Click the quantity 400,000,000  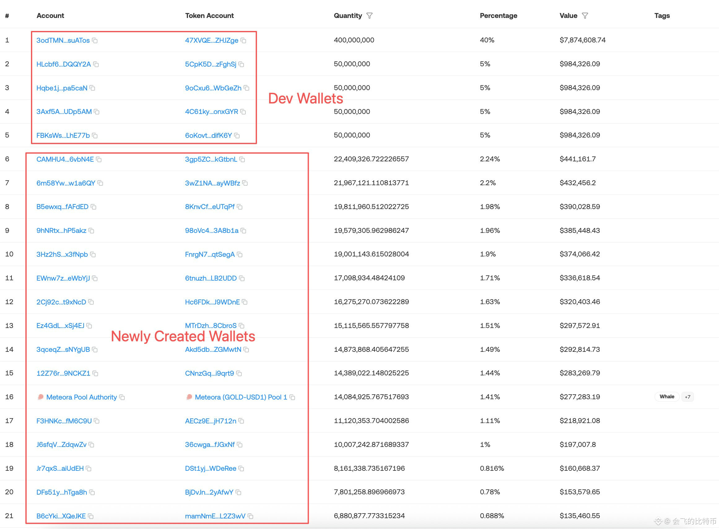coord(354,40)
